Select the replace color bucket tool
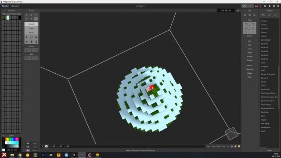Viewport: 281px width, 158px height. click(36, 42)
